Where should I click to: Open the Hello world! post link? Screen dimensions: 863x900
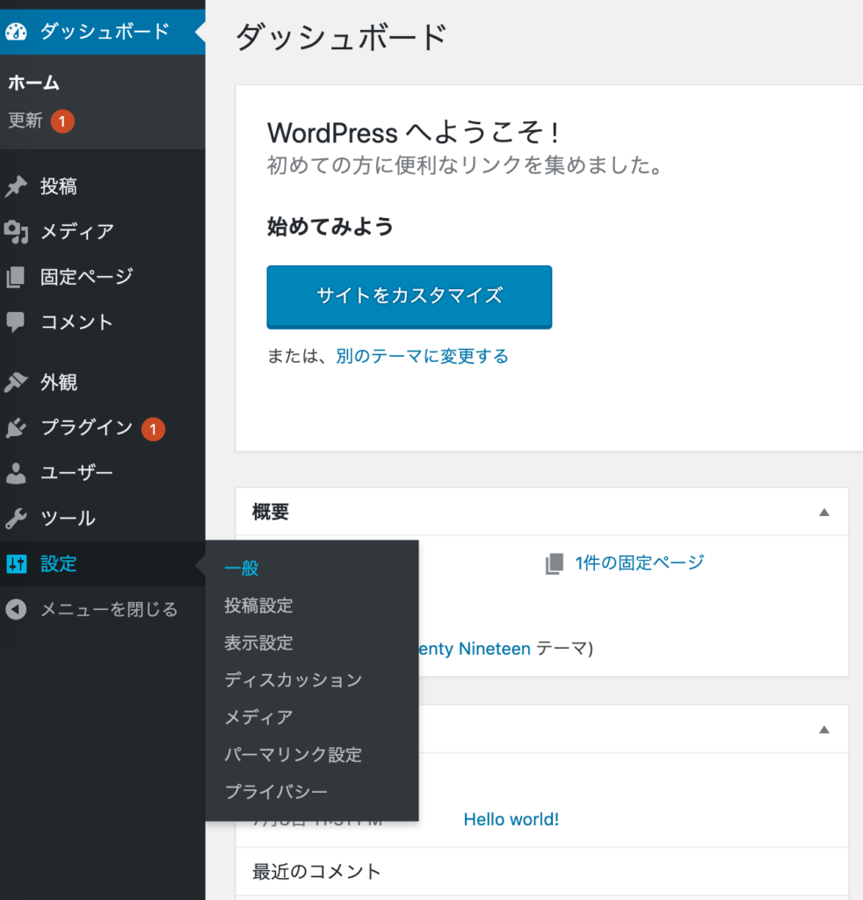coord(511,820)
